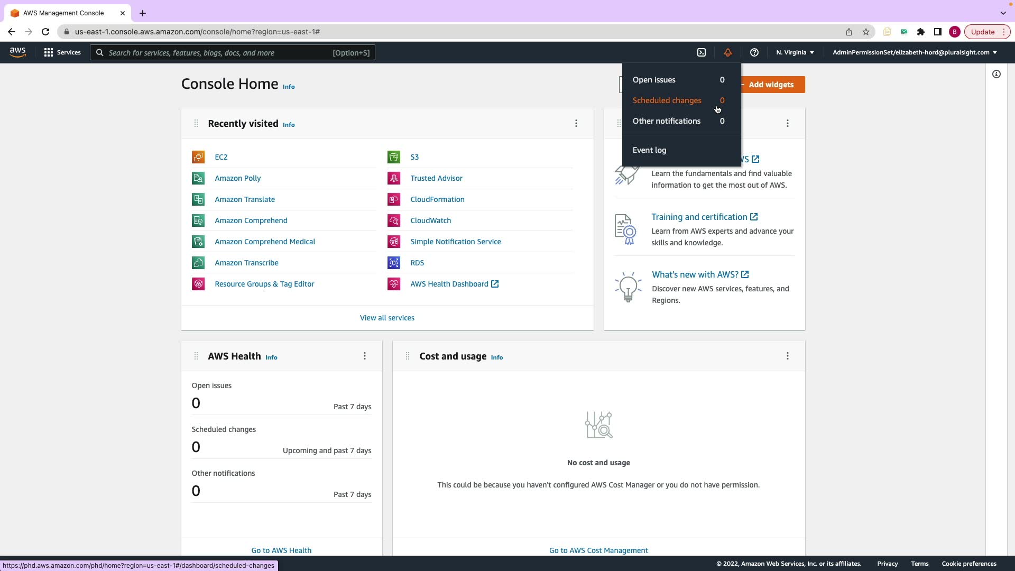Open the help question mark icon

pos(754,52)
